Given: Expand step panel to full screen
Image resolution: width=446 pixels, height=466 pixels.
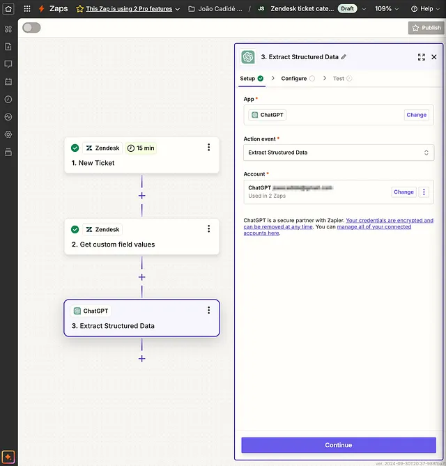Looking at the screenshot, I should [422, 57].
